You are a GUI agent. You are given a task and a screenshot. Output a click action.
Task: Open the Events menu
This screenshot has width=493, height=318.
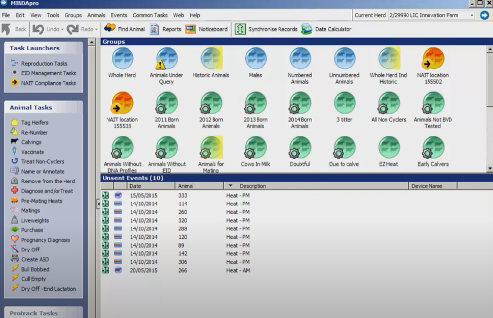119,15
